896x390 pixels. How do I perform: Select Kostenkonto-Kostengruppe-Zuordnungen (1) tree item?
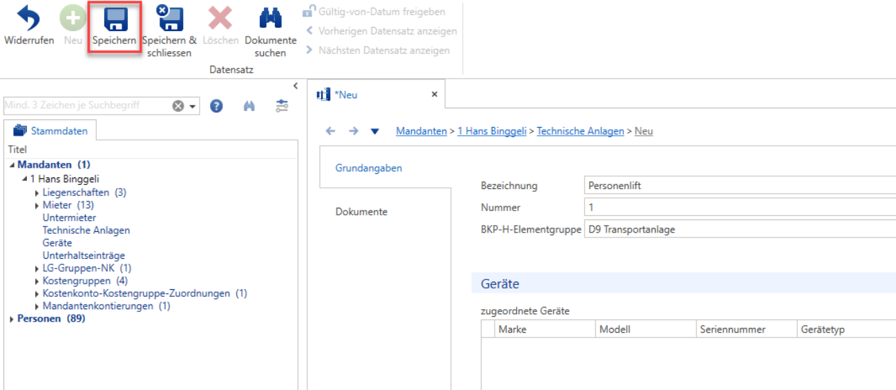tap(144, 293)
